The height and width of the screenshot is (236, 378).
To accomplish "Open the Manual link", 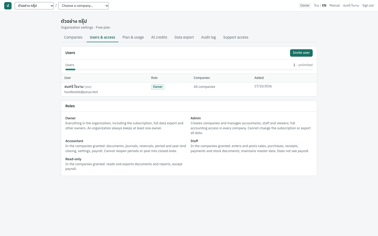I will [x=334, y=6].
